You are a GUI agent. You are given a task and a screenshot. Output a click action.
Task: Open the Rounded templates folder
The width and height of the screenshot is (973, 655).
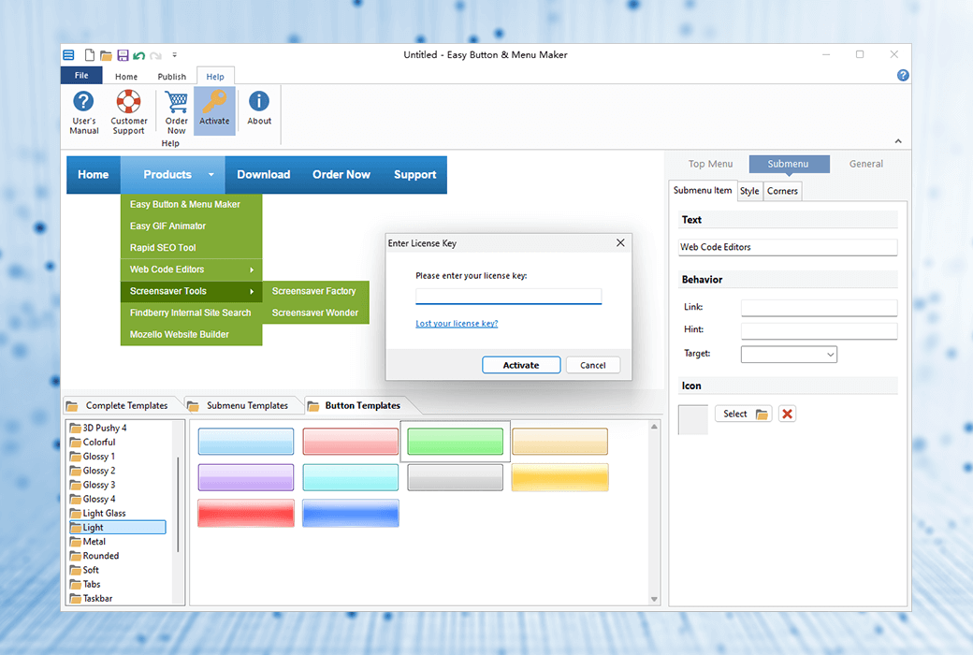pos(94,557)
